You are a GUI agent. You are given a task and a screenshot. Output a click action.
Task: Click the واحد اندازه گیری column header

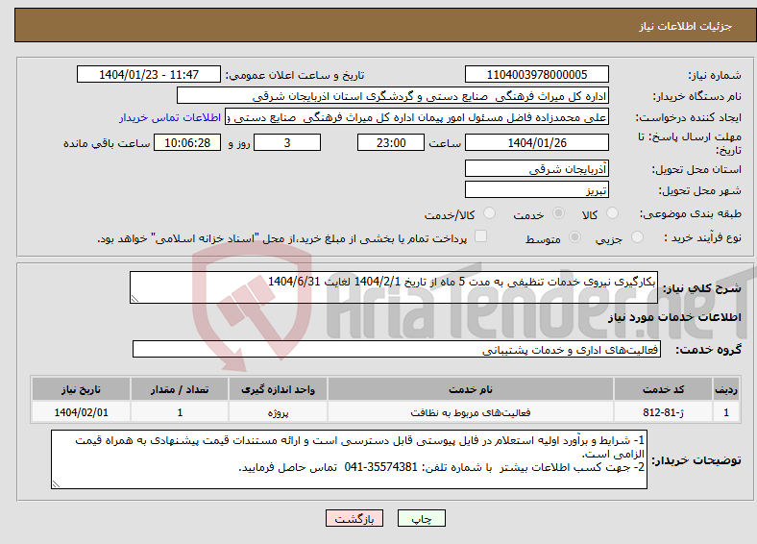coord(278,389)
